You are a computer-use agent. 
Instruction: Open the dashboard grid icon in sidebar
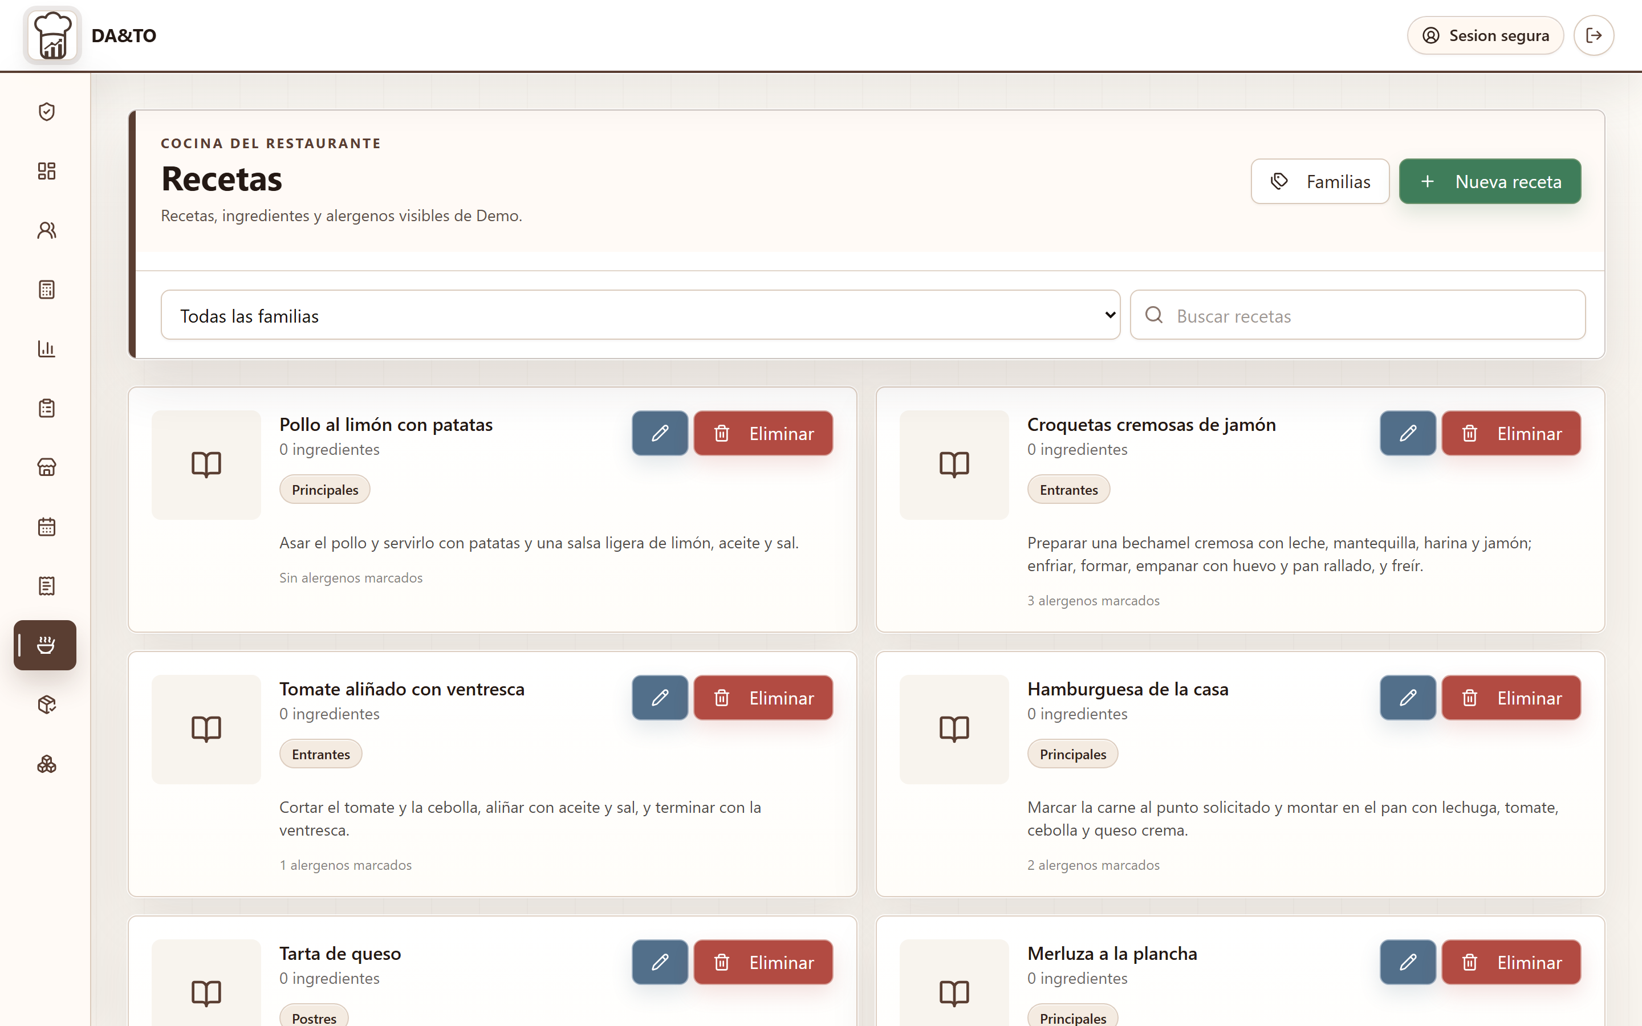click(x=46, y=170)
